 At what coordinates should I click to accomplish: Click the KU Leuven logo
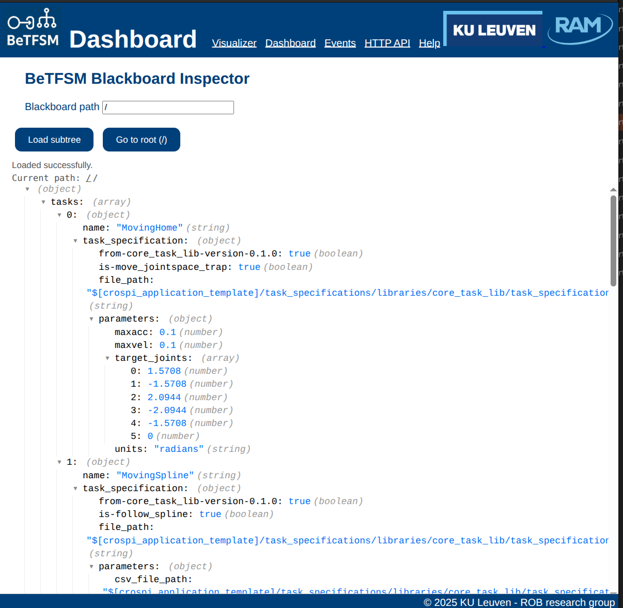point(493,29)
